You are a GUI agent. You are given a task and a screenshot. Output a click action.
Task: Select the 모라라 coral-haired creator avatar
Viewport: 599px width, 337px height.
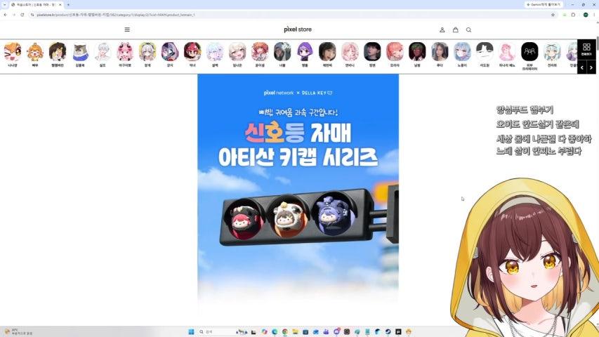pyautogui.click(x=395, y=51)
